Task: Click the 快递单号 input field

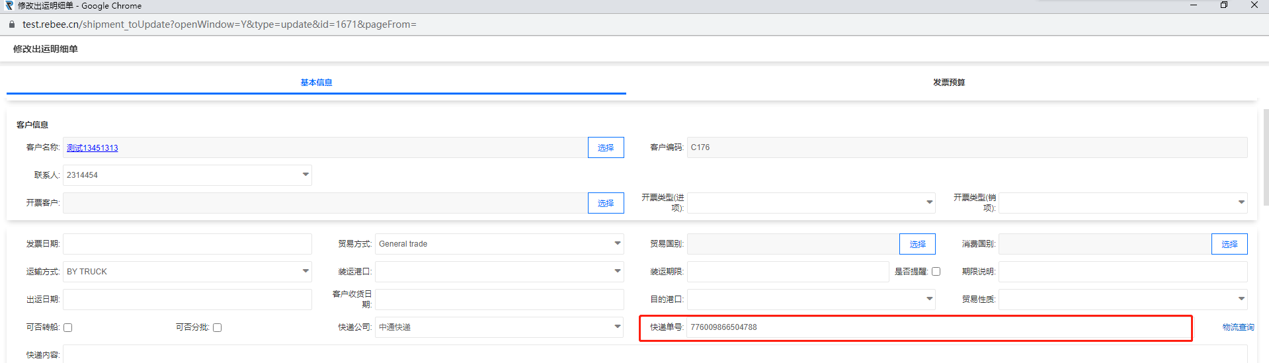Action: pos(938,327)
